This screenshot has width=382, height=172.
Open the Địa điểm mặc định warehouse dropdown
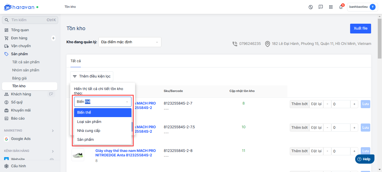coord(130,42)
